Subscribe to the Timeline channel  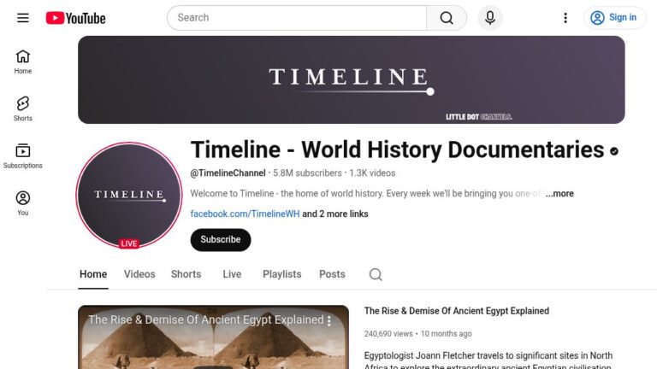pos(221,240)
